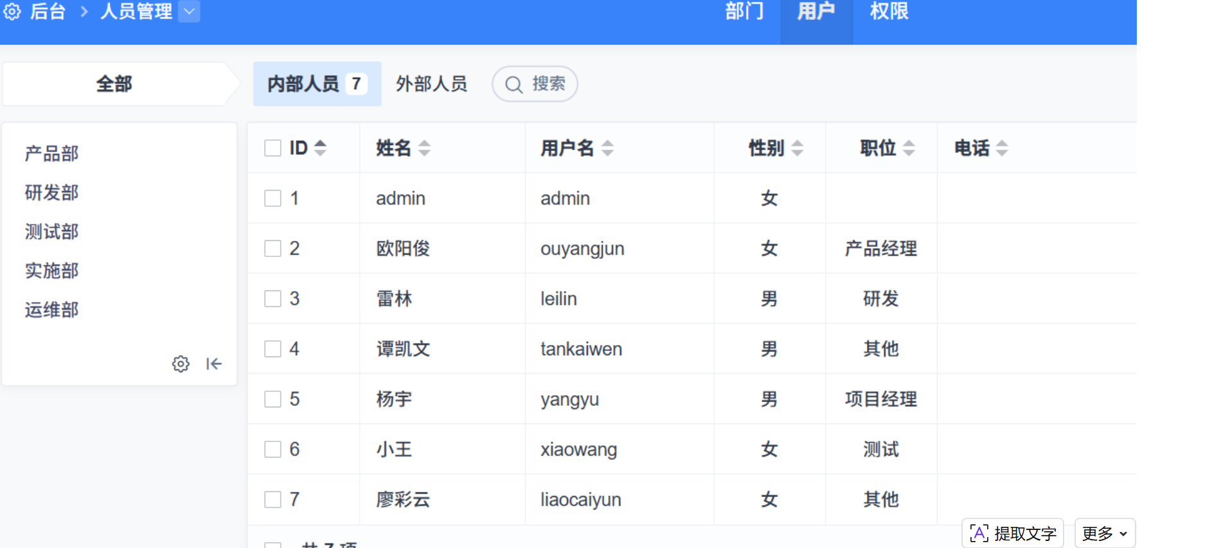This screenshot has width=1212, height=548.
Task: Select 研发部 in department list
Action: click(52, 193)
